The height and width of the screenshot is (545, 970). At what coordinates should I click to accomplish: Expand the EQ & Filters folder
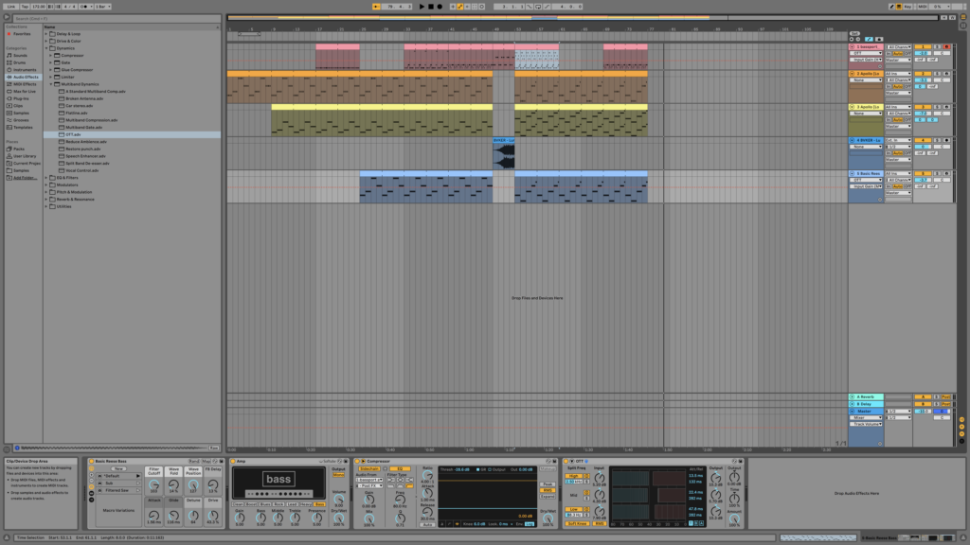[x=46, y=177]
